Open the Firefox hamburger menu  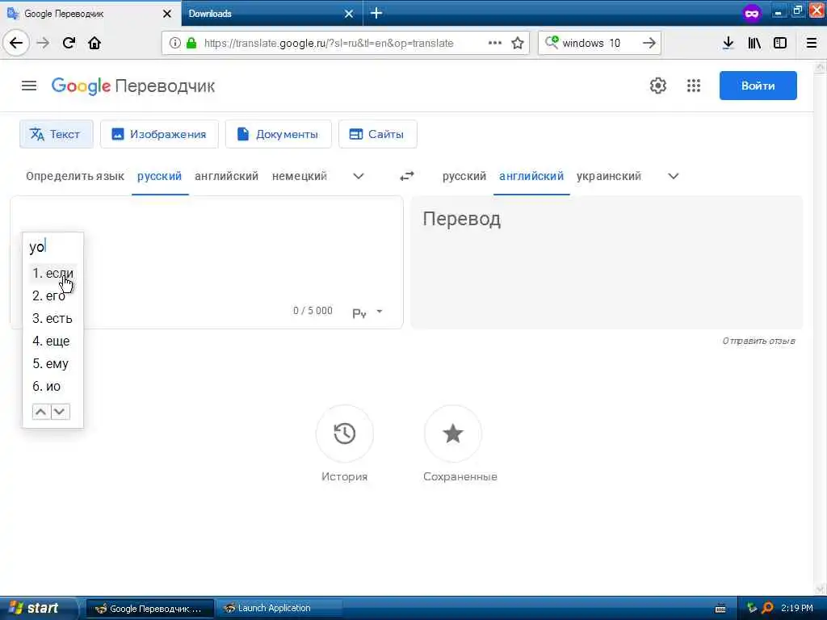tap(812, 43)
